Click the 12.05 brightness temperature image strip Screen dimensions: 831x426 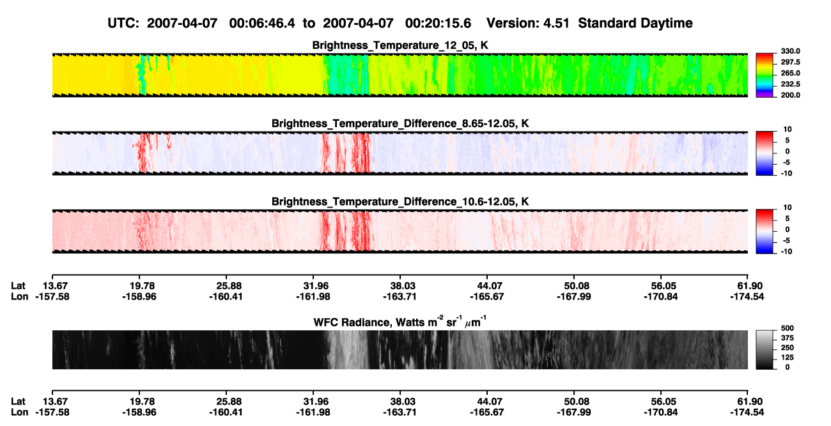coord(400,75)
